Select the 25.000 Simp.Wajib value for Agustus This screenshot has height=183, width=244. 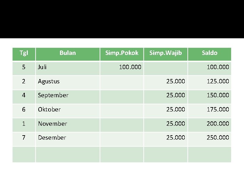click(x=176, y=81)
